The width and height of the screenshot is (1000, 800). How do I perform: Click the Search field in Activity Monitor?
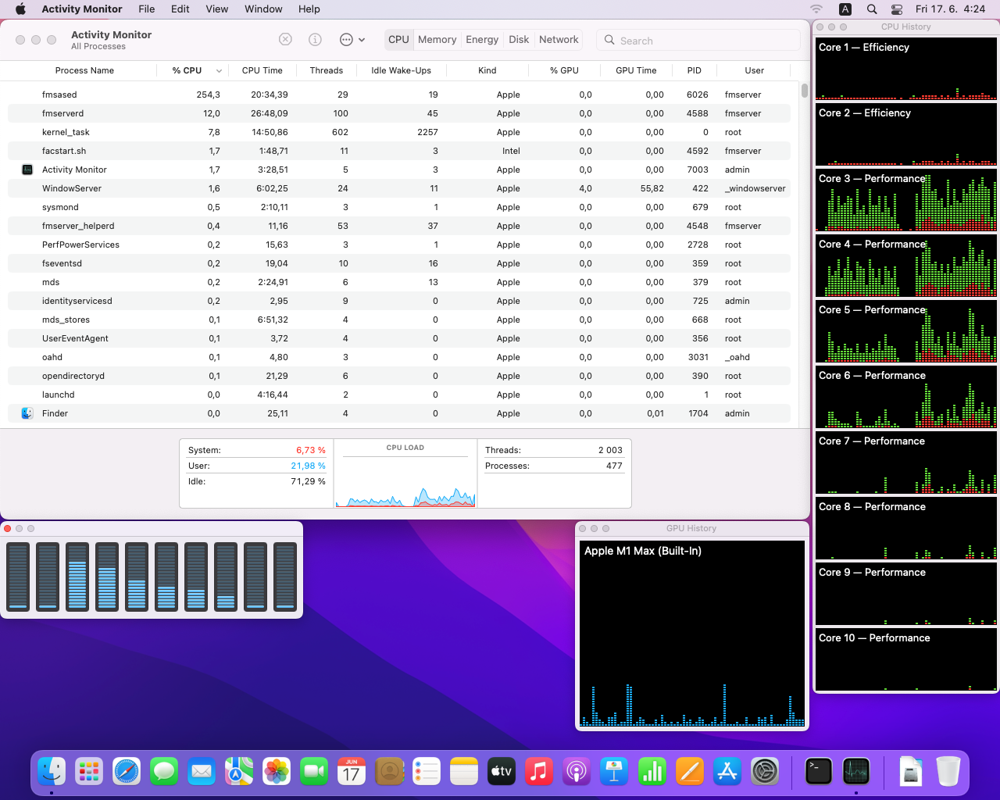pyautogui.click(x=698, y=41)
